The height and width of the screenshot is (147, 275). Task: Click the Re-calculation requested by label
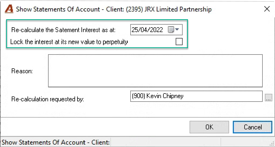(48, 99)
